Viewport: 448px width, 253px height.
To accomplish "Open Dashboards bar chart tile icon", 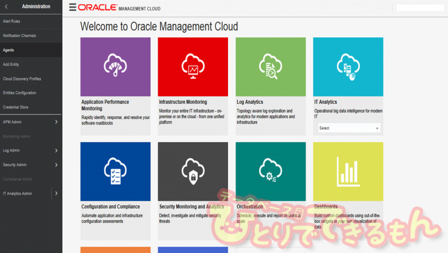I will tap(348, 171).
